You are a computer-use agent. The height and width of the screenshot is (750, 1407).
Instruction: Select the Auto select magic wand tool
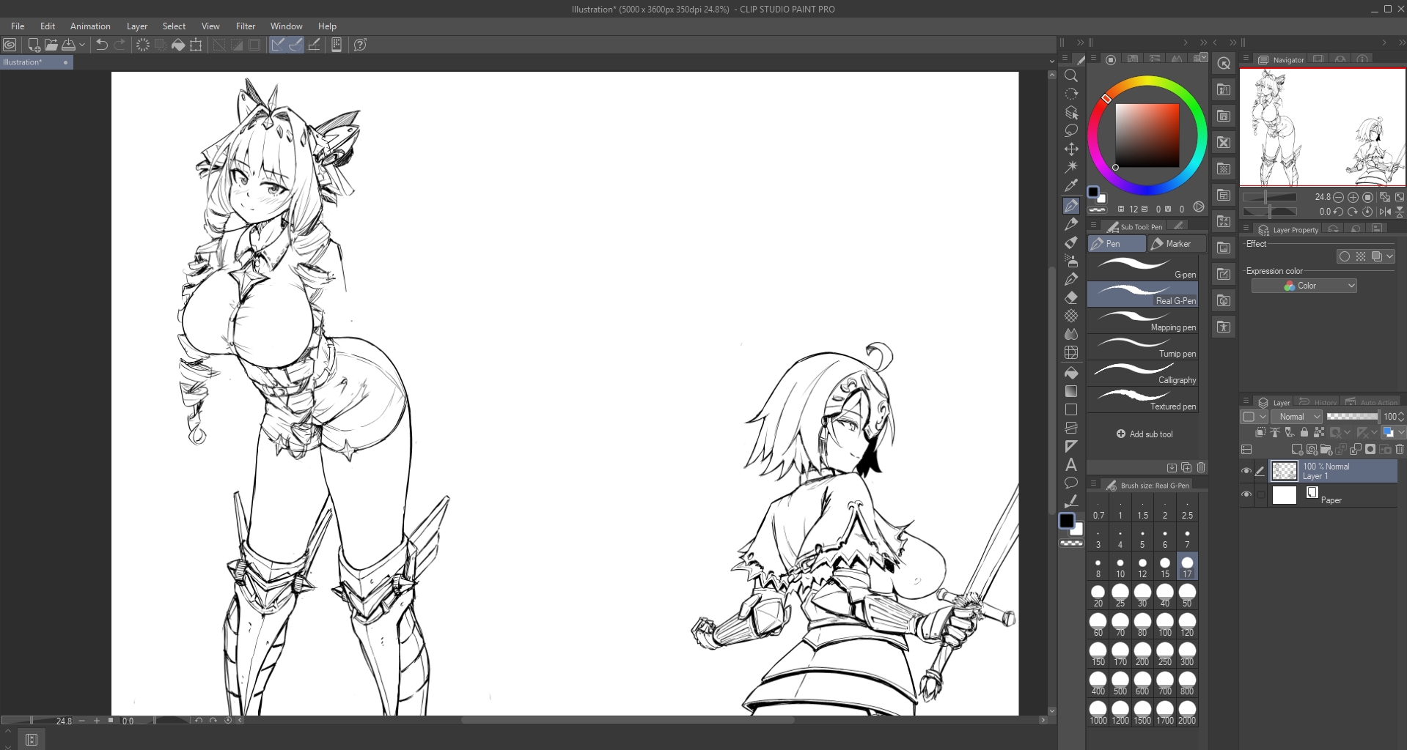(1071, 167)
